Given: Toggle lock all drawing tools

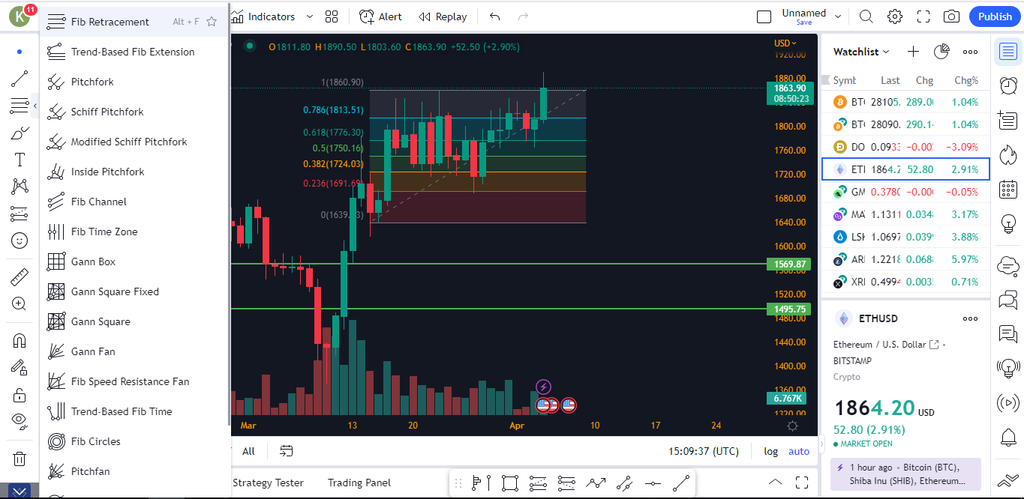Looking at the screenshot, I should (x=20, y=394).
